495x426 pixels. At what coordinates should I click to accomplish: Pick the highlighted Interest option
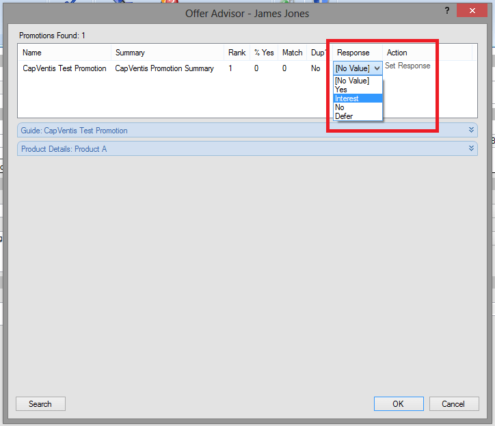pyautogui.click(x=347, y=98)
